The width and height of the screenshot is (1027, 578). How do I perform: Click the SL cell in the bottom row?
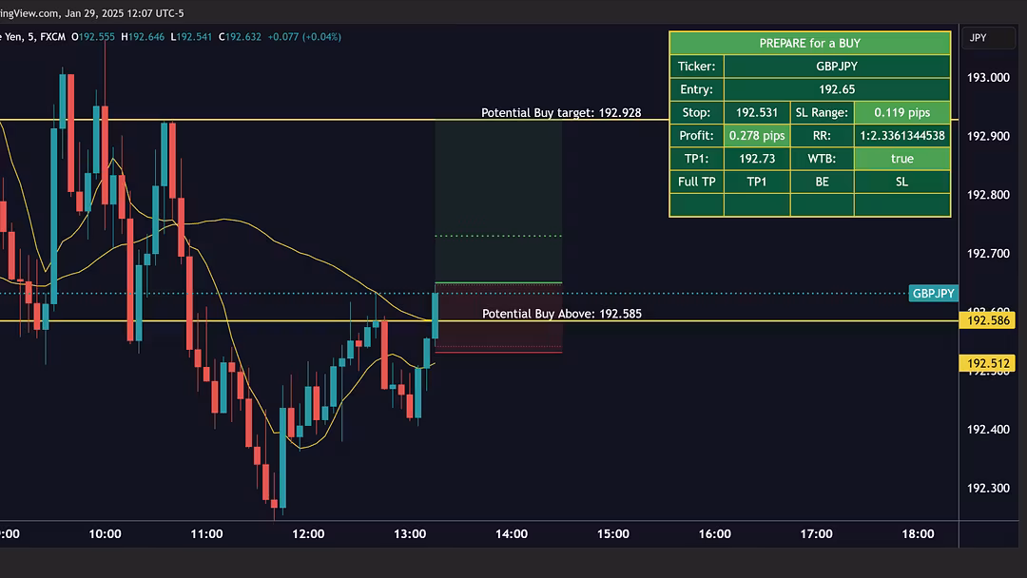901,182
